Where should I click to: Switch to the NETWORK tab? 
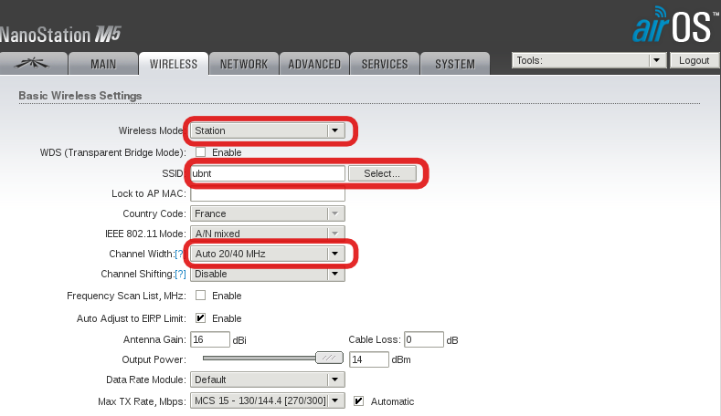pyautogui.click(x=243, y=64)
